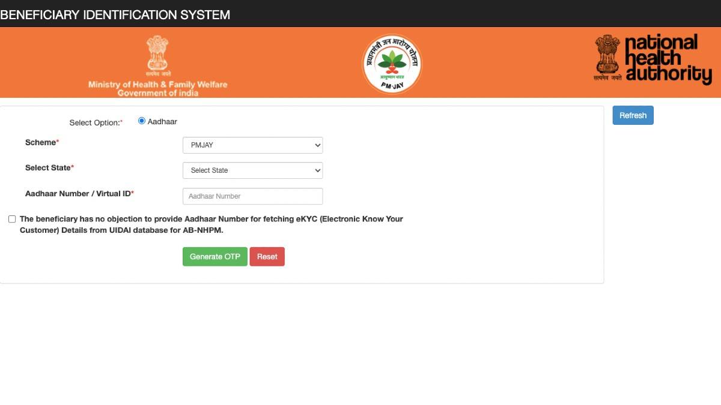Screen dimensions: 721x405
Task: Select the Aadhaar radio button
Action: pyautogui.click(x=142, y=121)
